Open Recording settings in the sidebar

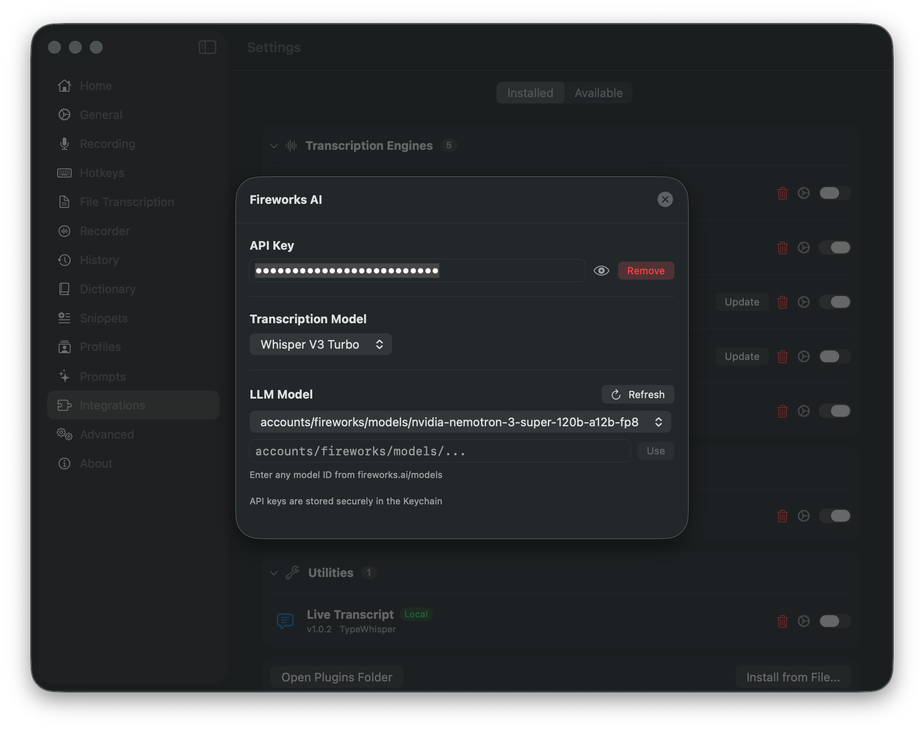pos(108,143)
